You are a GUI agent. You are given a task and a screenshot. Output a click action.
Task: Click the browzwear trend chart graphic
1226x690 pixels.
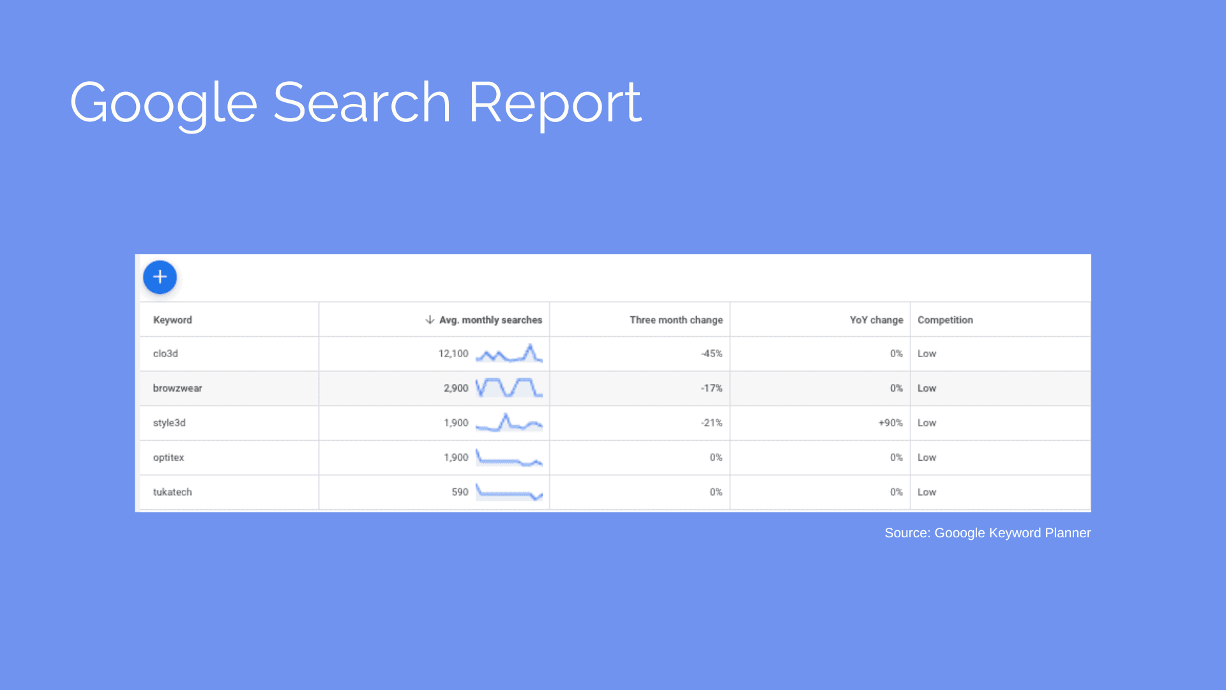[509, 388]
